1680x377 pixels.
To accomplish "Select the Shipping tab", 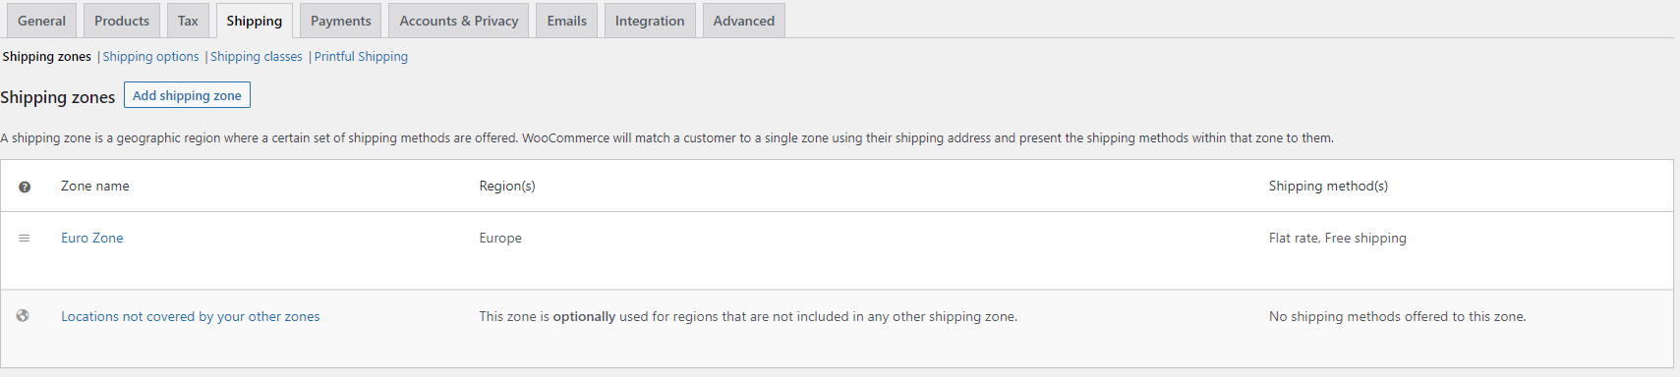I will [255, 21].
